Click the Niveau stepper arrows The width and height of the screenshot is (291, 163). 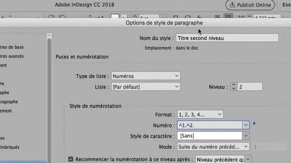click(234, 86)
